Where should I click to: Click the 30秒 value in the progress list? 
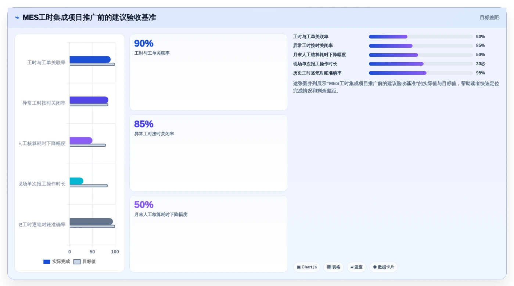click(481, 64)
